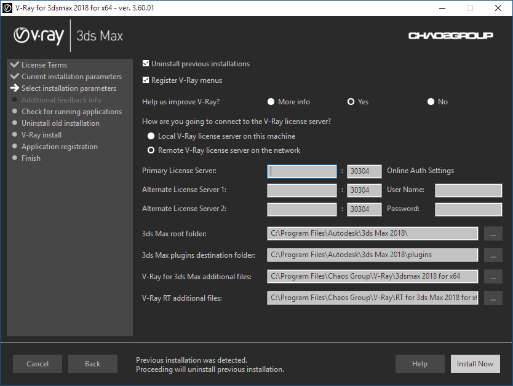The height and width of the screenshot is (386, 513).
Task: Close the installer window
Action: point(498,8)
